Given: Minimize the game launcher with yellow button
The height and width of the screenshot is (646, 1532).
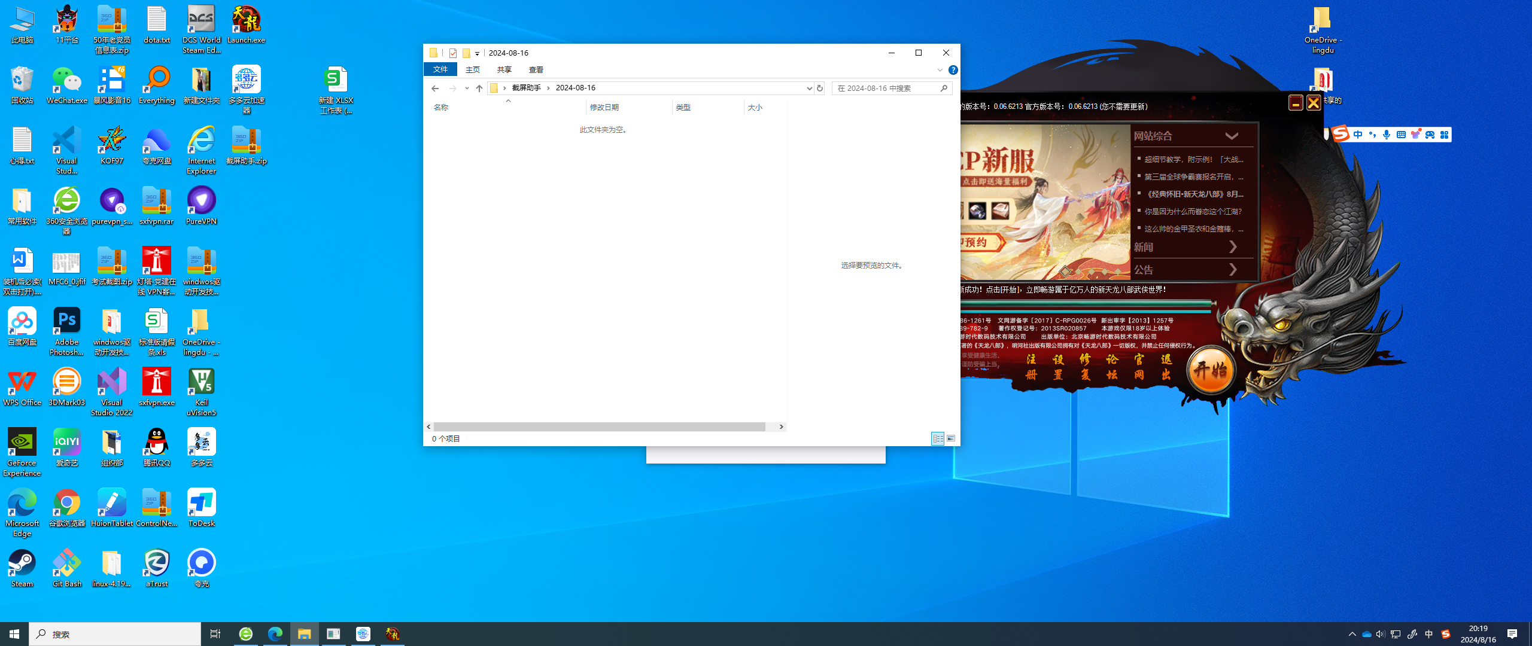Looking at the screenshot, I should [1296, 103].
